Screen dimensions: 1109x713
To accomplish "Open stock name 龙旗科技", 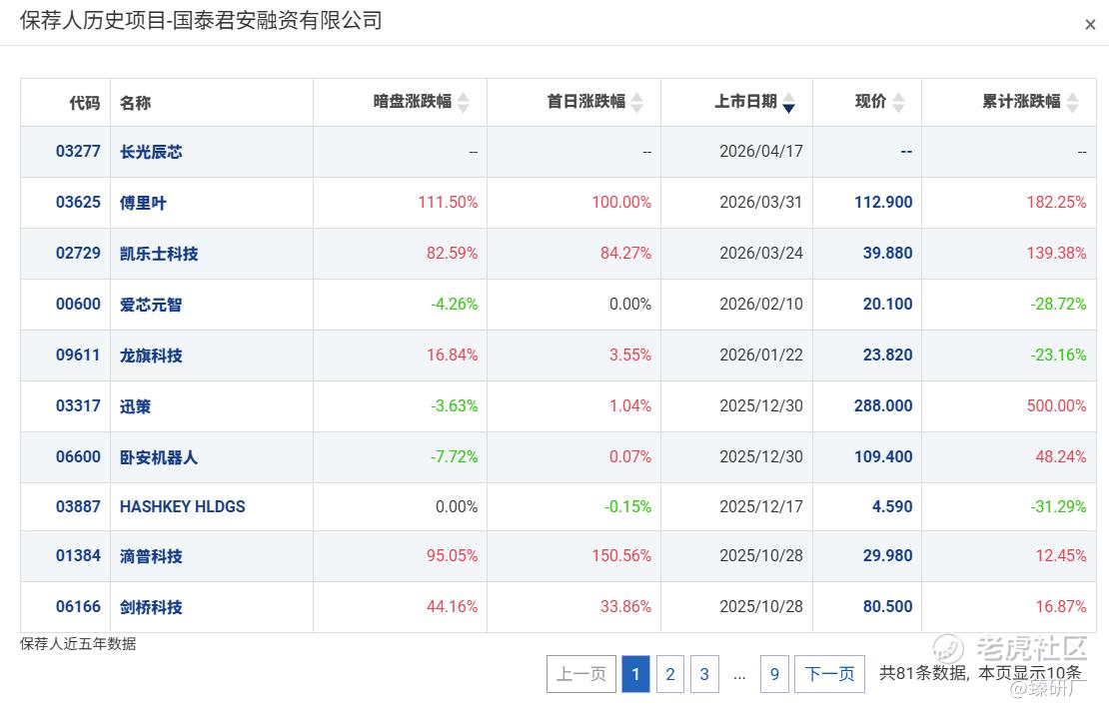I will (151, 356).
